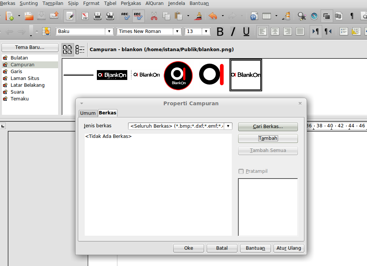
Task: Apply Bold formatting
Action: click(x=220, y=31)
